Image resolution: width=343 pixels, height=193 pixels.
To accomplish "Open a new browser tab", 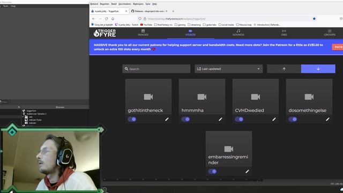I will [173, 11].
